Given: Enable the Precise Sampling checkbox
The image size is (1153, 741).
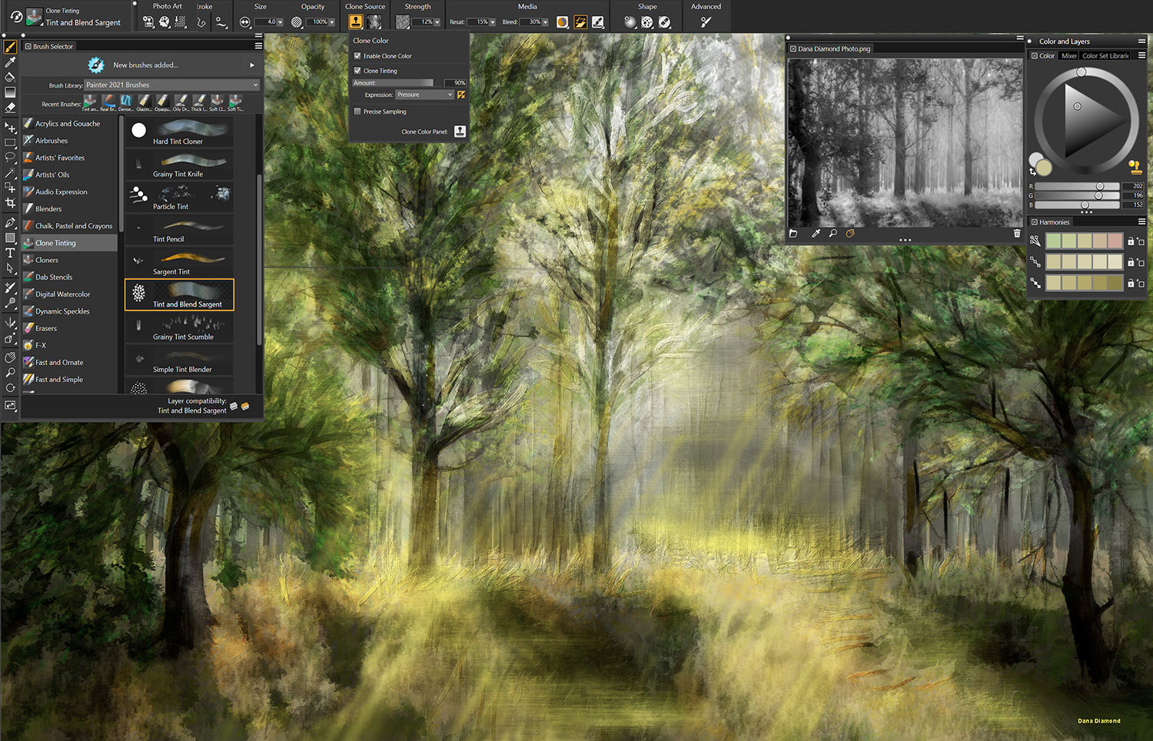Looking at the screenshot, I should 357,111.
